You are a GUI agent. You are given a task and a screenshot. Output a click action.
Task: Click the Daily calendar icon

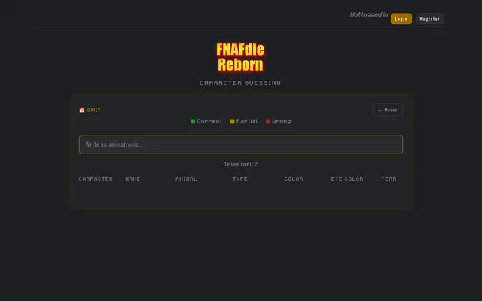pyautogui.click(x=82, y=110)
